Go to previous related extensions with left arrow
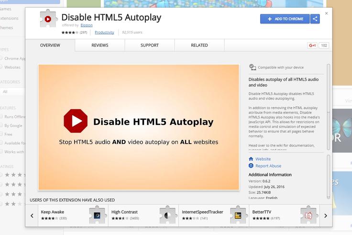 click(32, 216)
